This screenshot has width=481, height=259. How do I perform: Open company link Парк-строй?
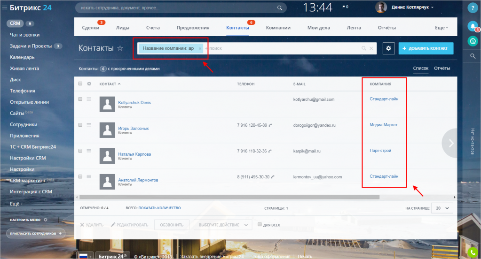(x=380, y=150)
